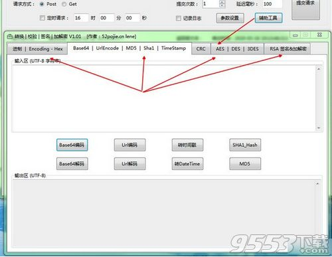Click the Url解码 decode button
The image size is (332, 257).
(x=129, y=164)
